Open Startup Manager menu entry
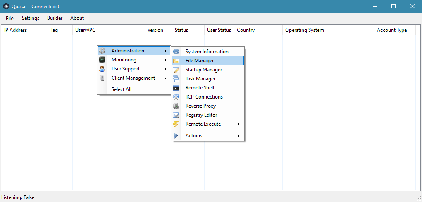Image resolution: width=422 pixels, height=202 pixels. [207, 70]
